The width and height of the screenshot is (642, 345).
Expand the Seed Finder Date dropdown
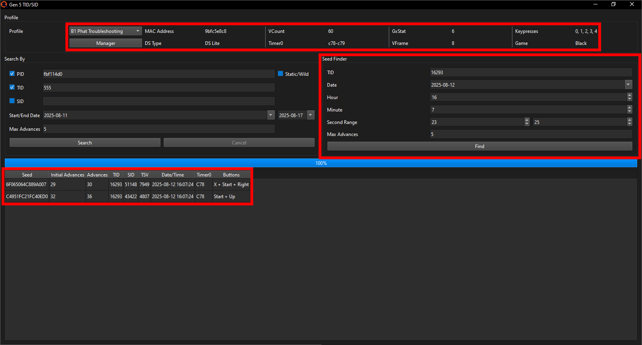pos(628,85)
